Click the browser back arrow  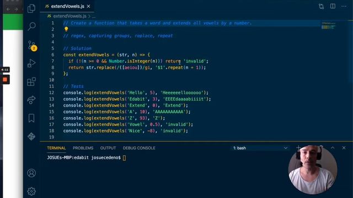point(8,9)
